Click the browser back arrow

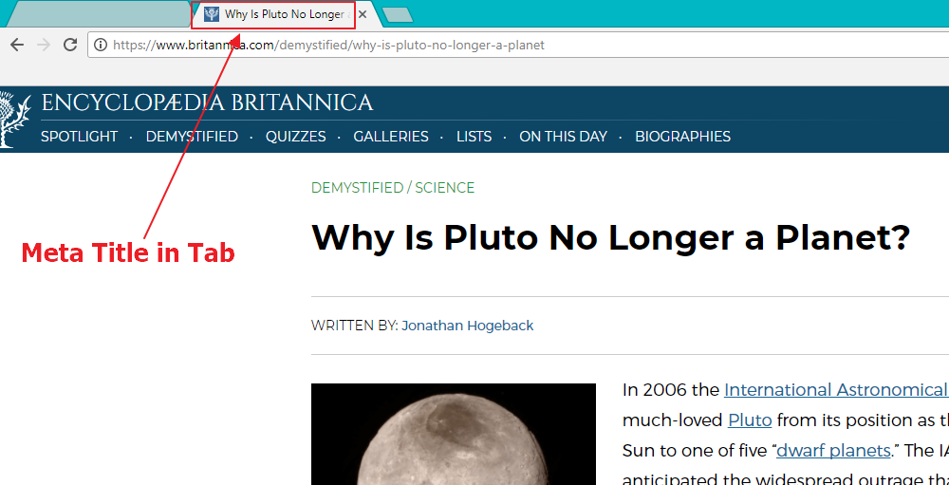[17, 45]
